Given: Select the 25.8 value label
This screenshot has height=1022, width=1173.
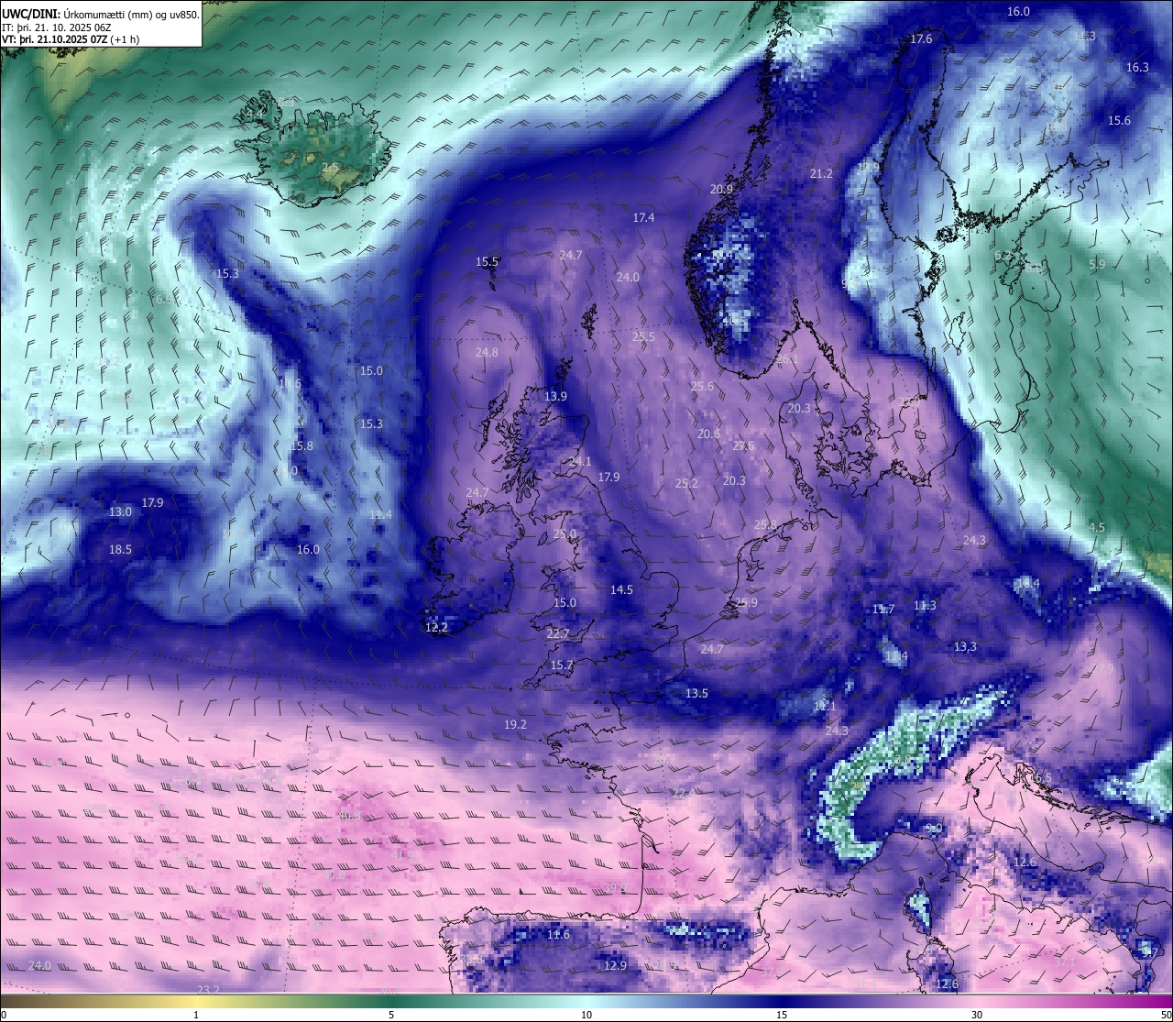Looking at the screenshot, I should (x=765, y=524).
